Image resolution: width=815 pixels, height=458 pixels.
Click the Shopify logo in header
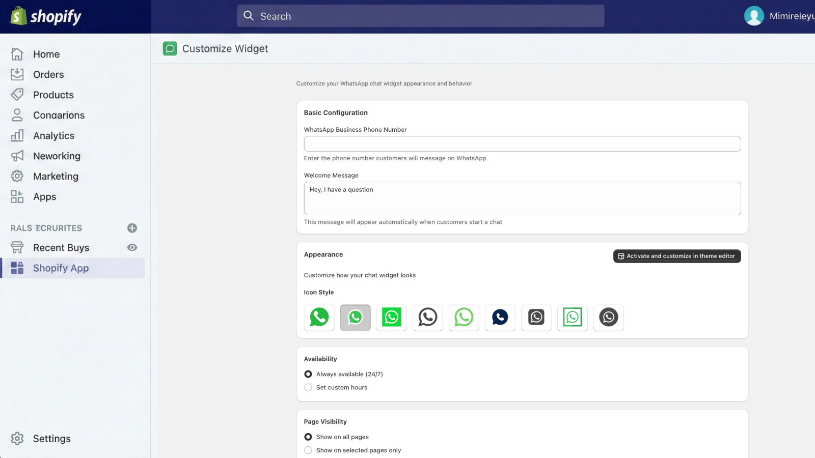click(46, 16)
